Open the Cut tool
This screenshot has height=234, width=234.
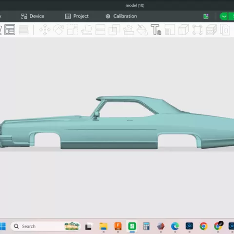[100, 30]
